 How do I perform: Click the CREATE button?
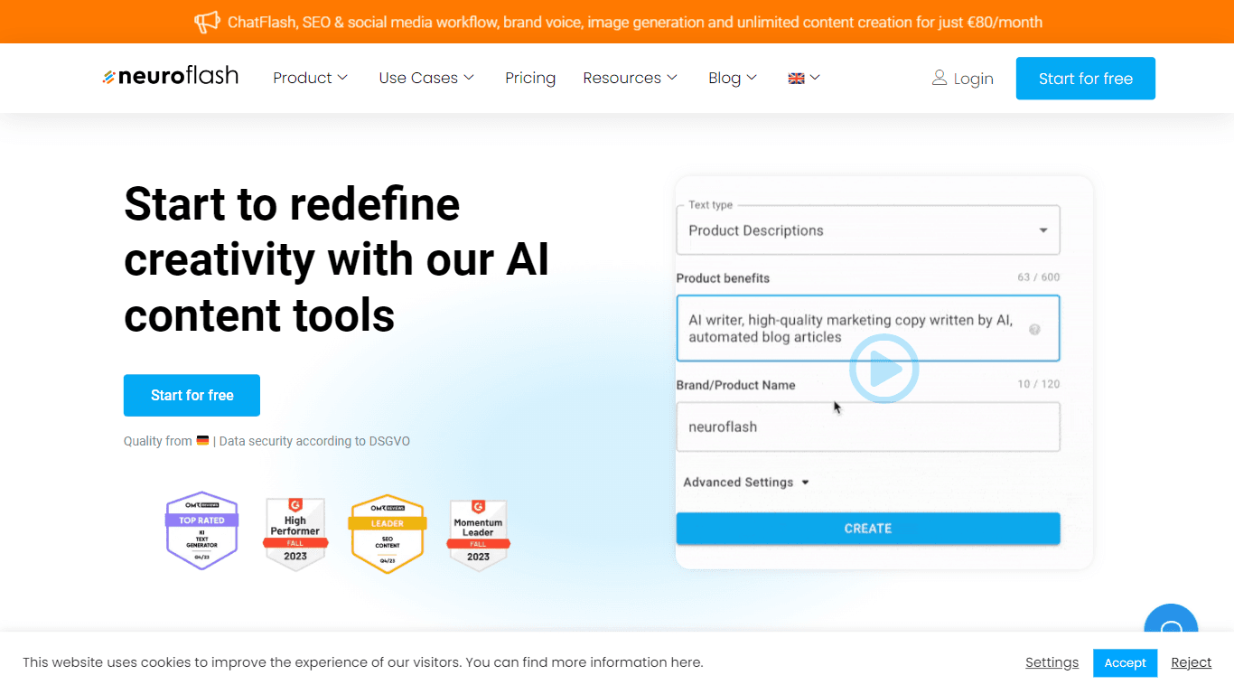click(x=868, y=529)
